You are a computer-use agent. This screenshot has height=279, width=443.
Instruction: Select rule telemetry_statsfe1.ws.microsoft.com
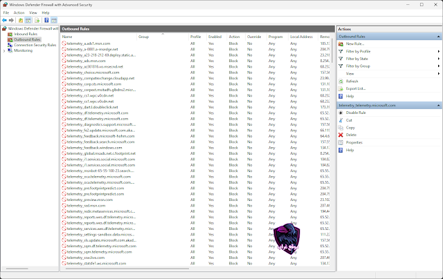pyautogui.click(x=96, y=264)
